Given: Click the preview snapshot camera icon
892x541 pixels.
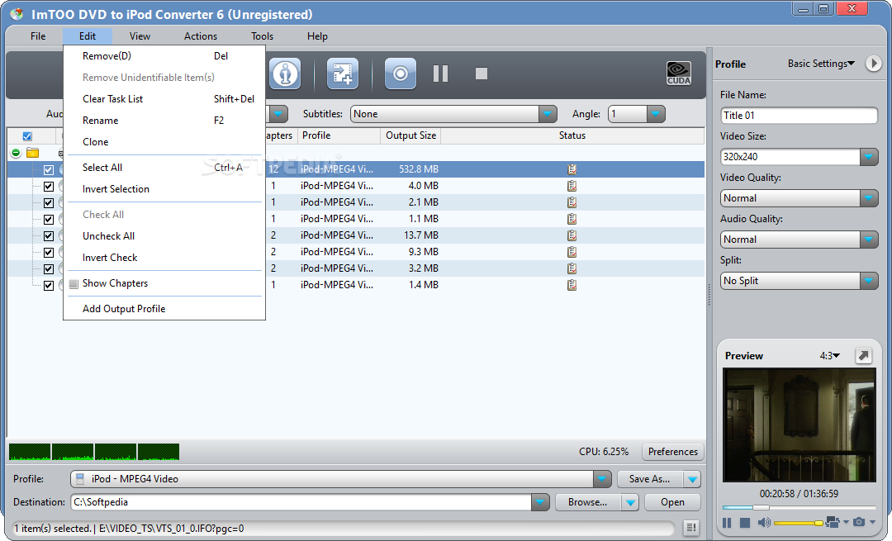Looking at the screenshot, I should pos(859,522).
